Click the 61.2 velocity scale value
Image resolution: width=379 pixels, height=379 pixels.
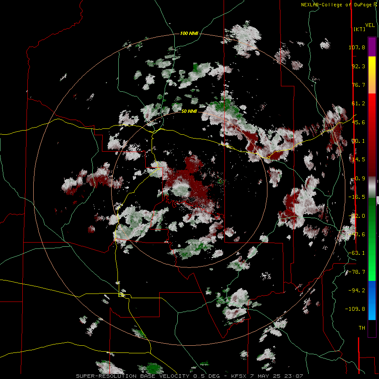pos(358,104)
